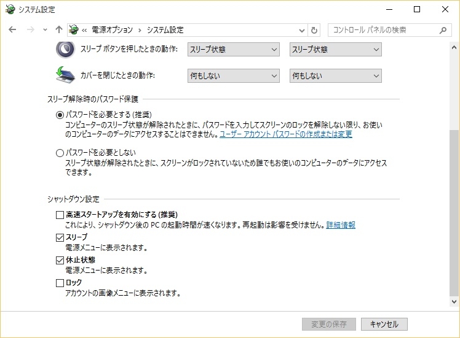Click the sleep button moon icon
This screenshot has width=460, height=338.
coord(65,49)
